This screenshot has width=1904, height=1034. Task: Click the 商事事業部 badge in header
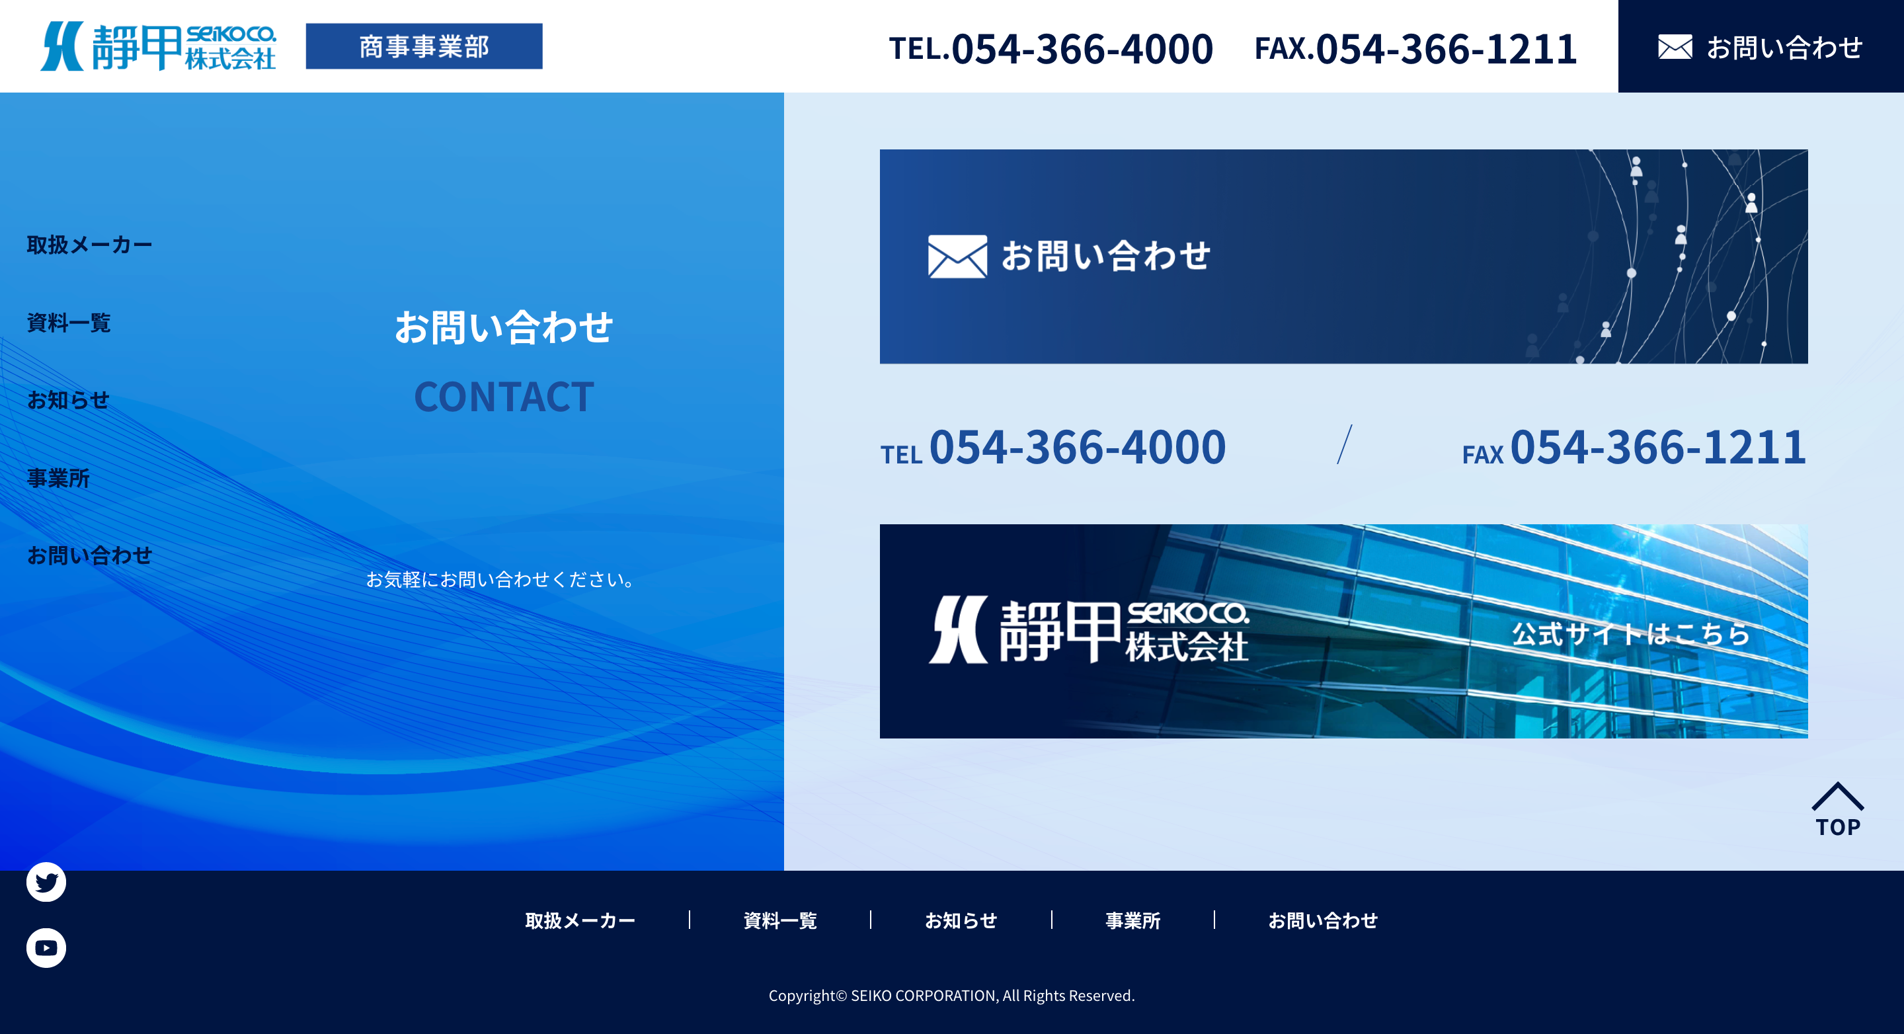[x=424, y=46]
